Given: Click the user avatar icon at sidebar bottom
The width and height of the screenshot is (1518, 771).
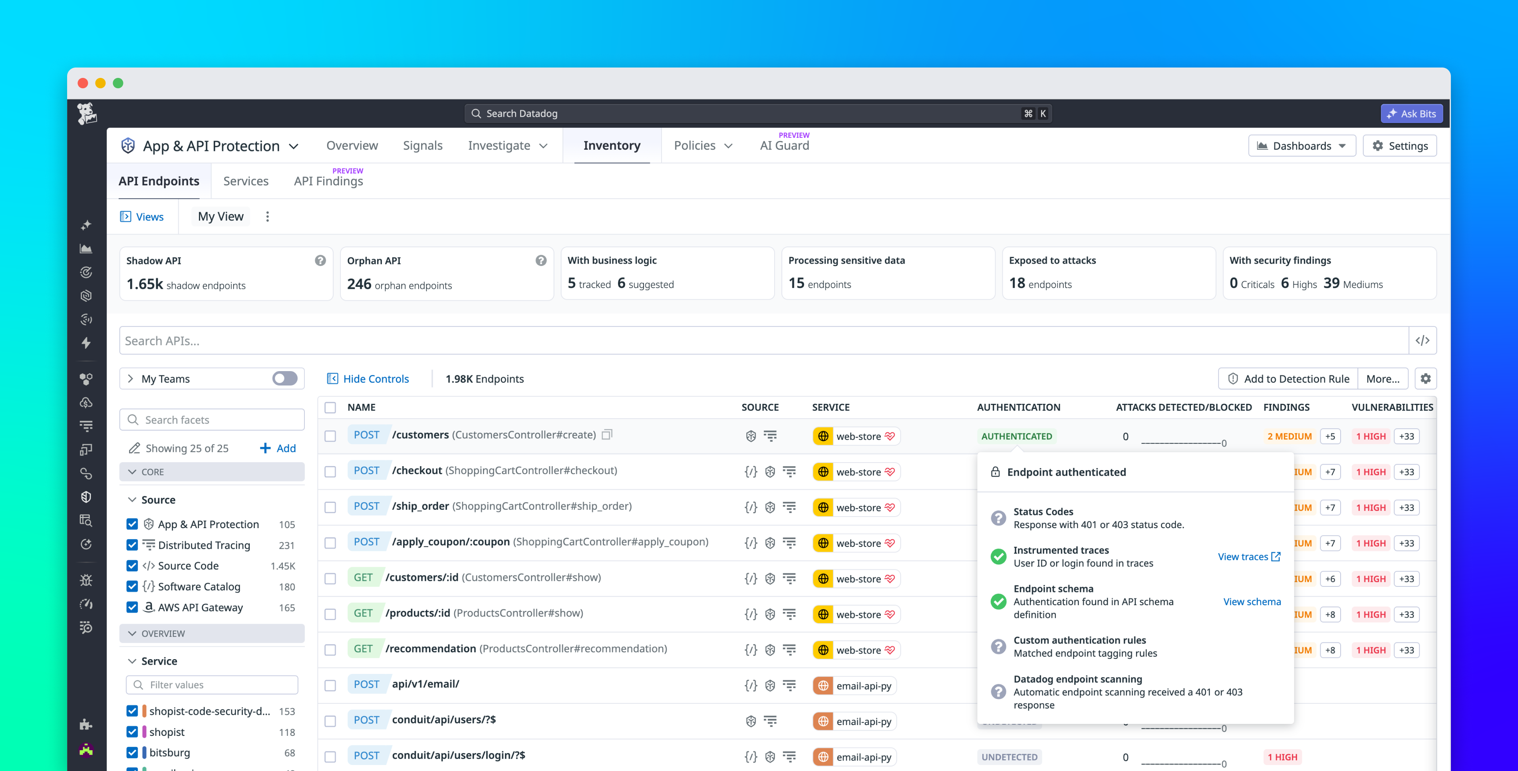Looking at the screenshot, I should 86,750.
